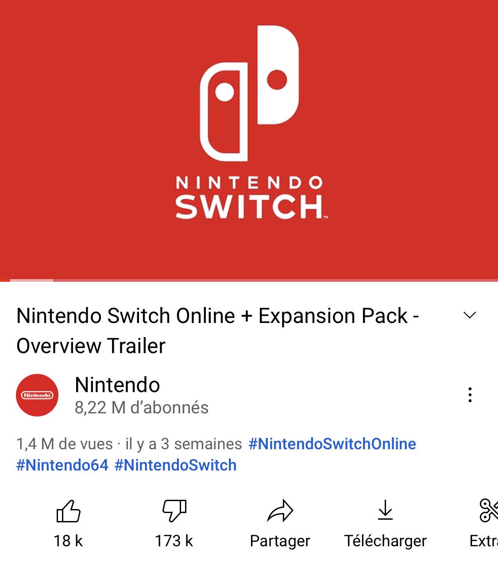Open the Nintendo channel avatar
This screenshot has height=564, width=498.
pos(37,395)
